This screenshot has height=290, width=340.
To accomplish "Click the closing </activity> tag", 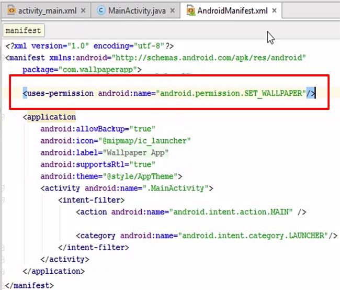I will [x=65, y=259].
